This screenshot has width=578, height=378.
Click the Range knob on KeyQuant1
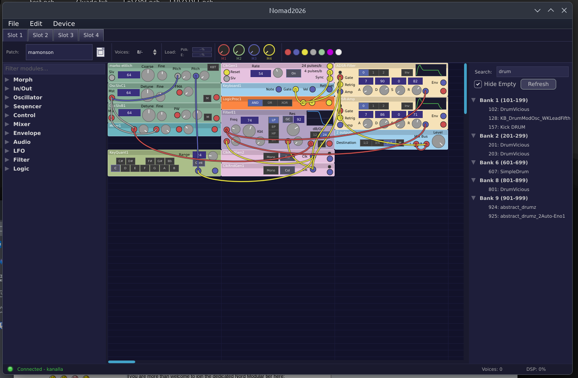coord(213,156)
